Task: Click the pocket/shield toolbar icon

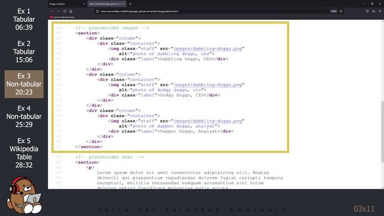Action: 367,11
